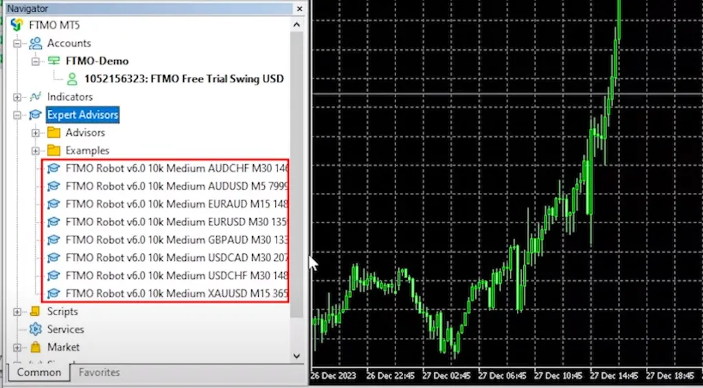The width and height of the screenshot is (703, 388).
Task: Click the Expert Advisors graduation cap icon
Action: coord(36,115)
